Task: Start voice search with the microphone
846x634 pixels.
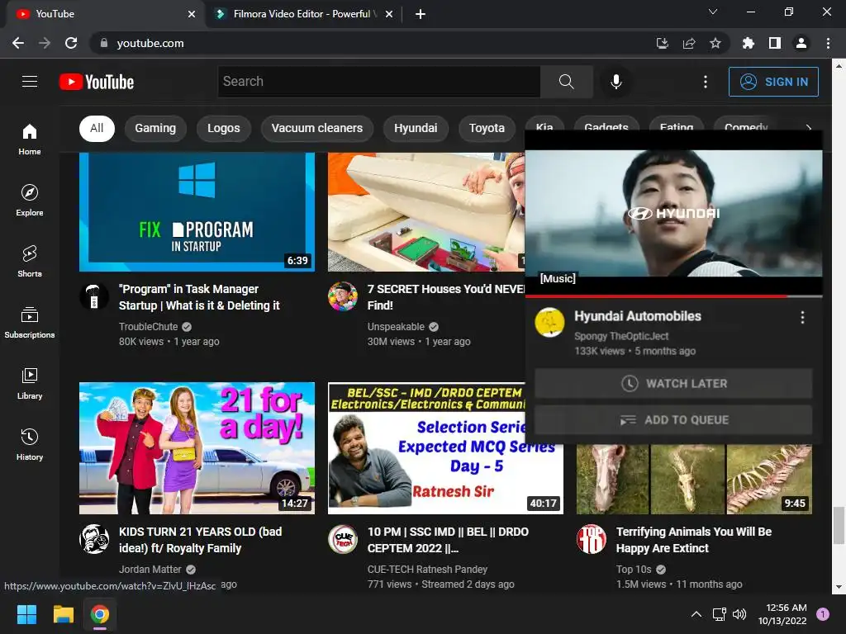Action: pos(615,82)
